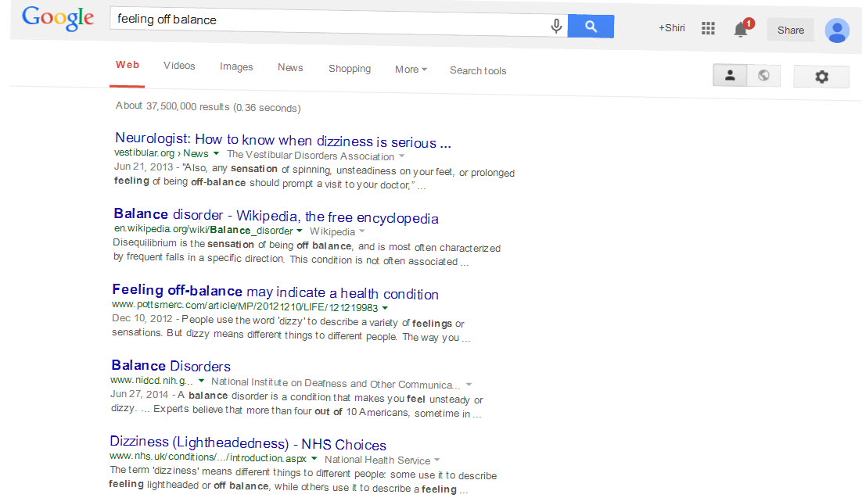Expand green arrow after pottsmerc.com URL
The height and width of the screenshot is (498, 862).
tap(385, 308)
